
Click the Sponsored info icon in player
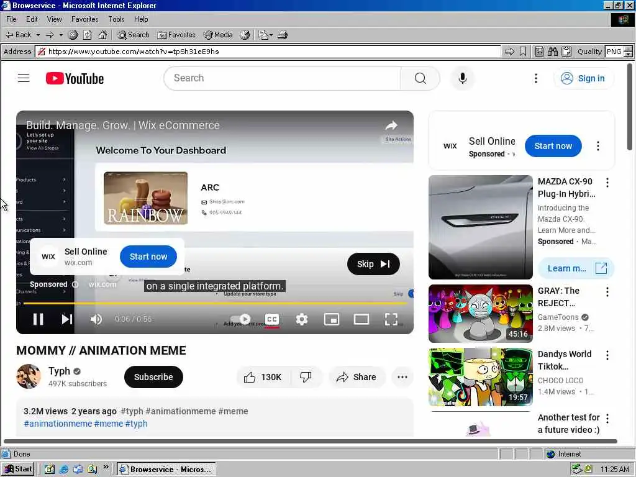pyautogui.click(x=75, y=284)
